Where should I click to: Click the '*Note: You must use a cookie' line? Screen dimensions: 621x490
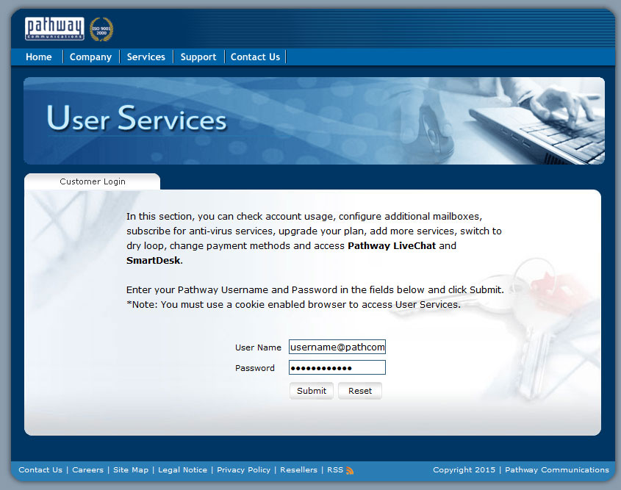293,304
